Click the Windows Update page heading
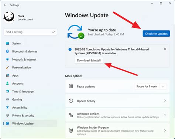175x139 pixels. click(x=87, y=16)
